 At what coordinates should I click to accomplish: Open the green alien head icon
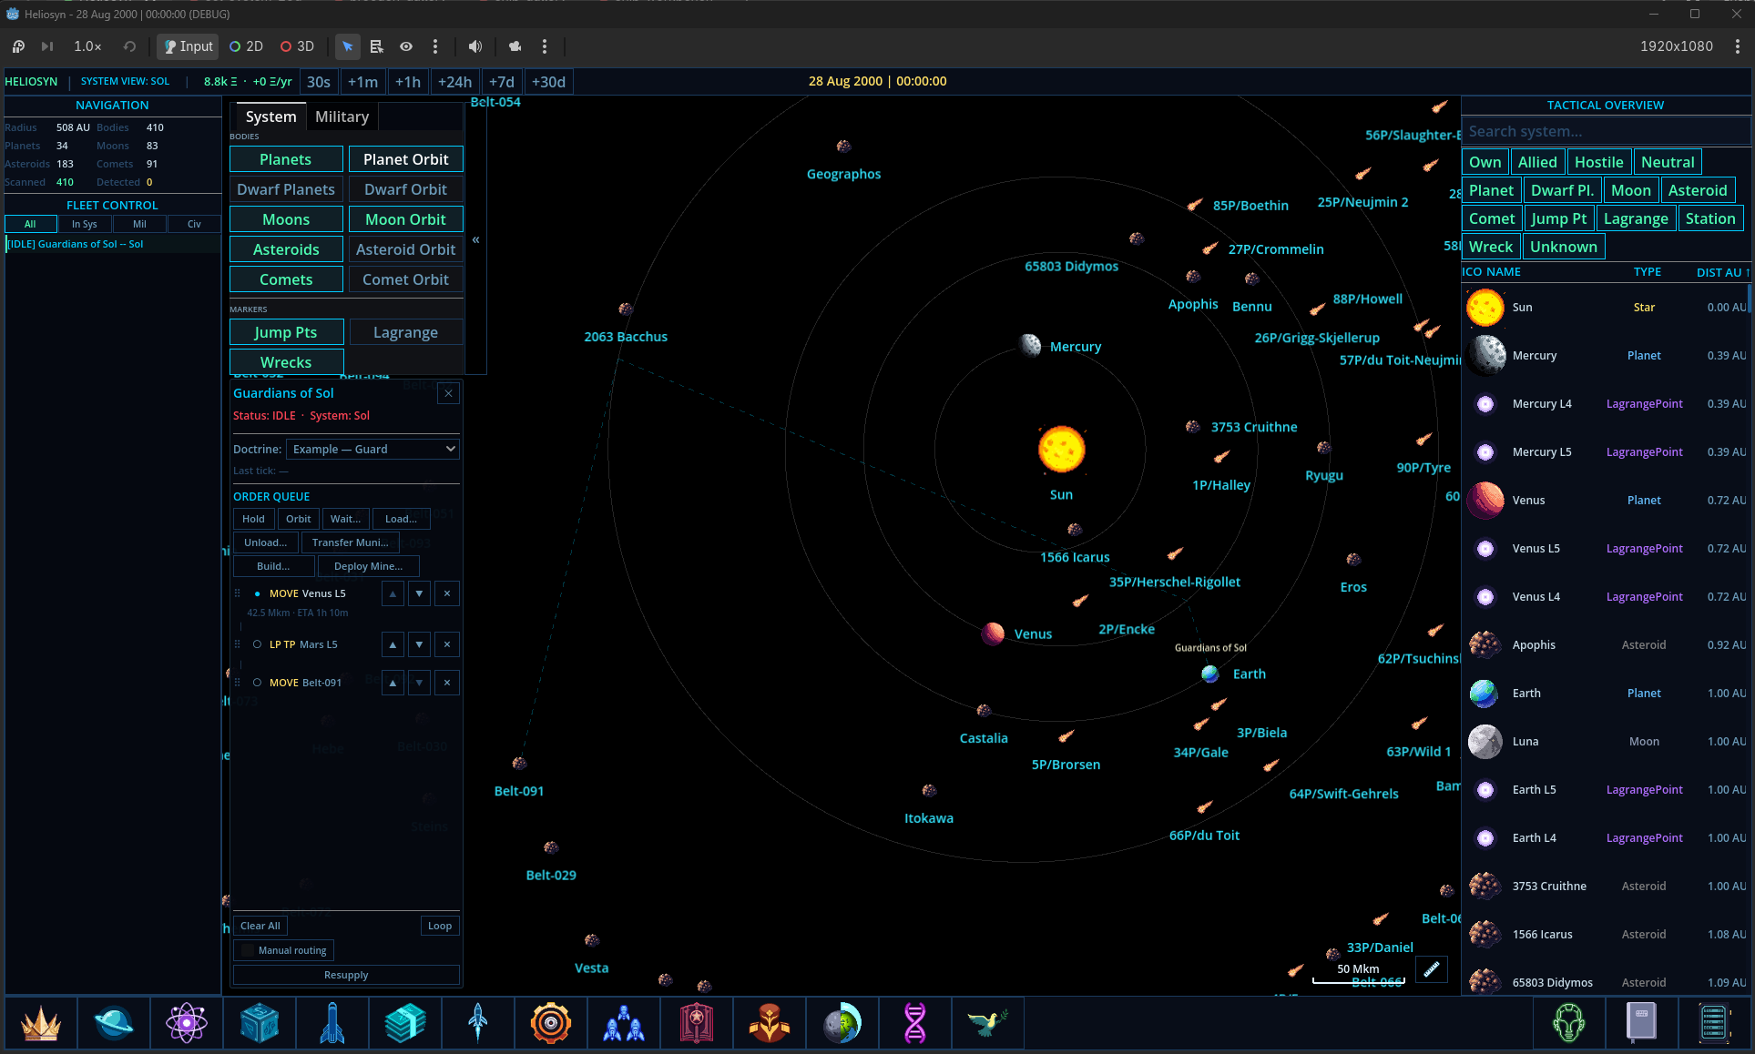click(x=1569, y=1023)
